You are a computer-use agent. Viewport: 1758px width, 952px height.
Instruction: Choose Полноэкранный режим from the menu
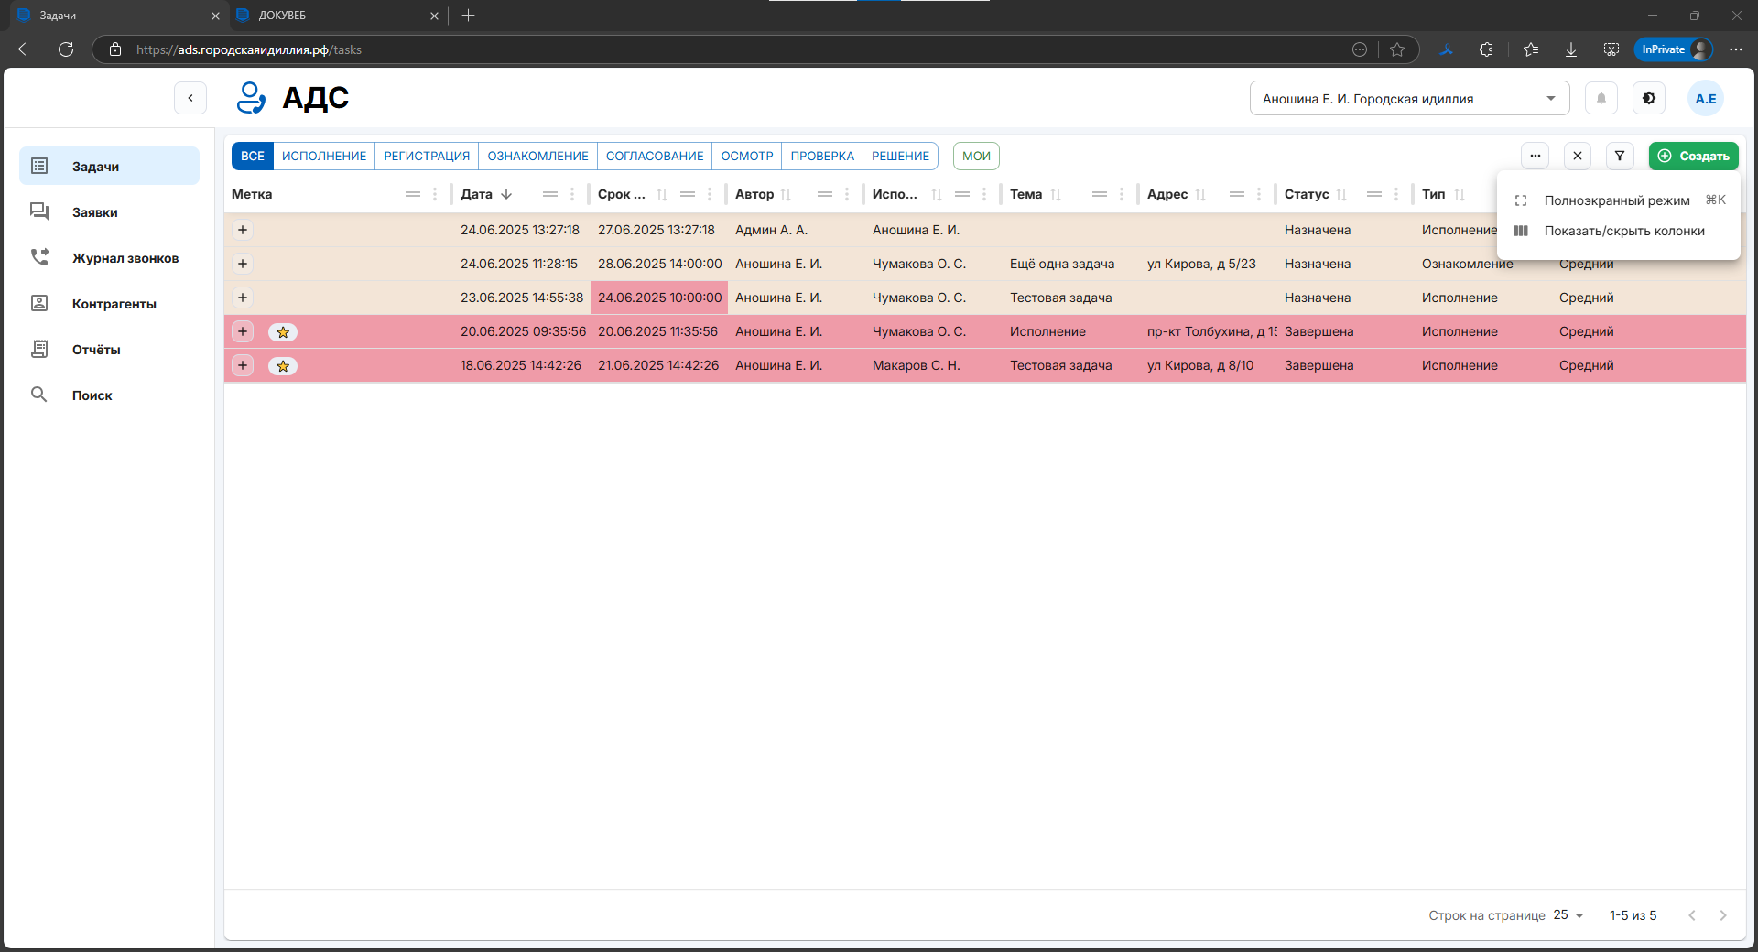(x=1616, y=200)
